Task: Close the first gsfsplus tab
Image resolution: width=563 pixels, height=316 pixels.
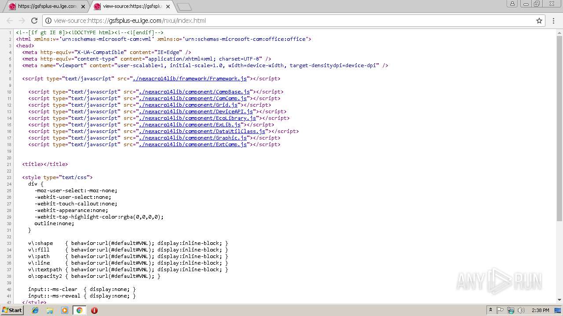Action: click(83, 7)
